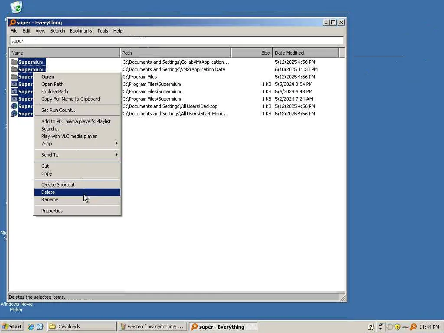Click 'super - Everything' taskbar button
Screen dimensions: 444x333
click(223, 327)
